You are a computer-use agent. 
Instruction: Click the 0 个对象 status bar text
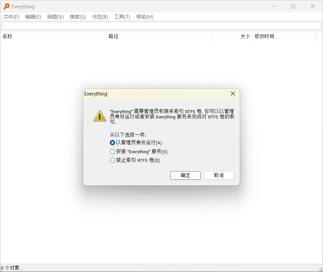(x=10, y=268)
